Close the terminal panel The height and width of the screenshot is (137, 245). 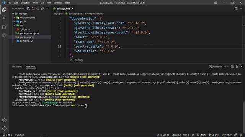(x=242, y=67)
